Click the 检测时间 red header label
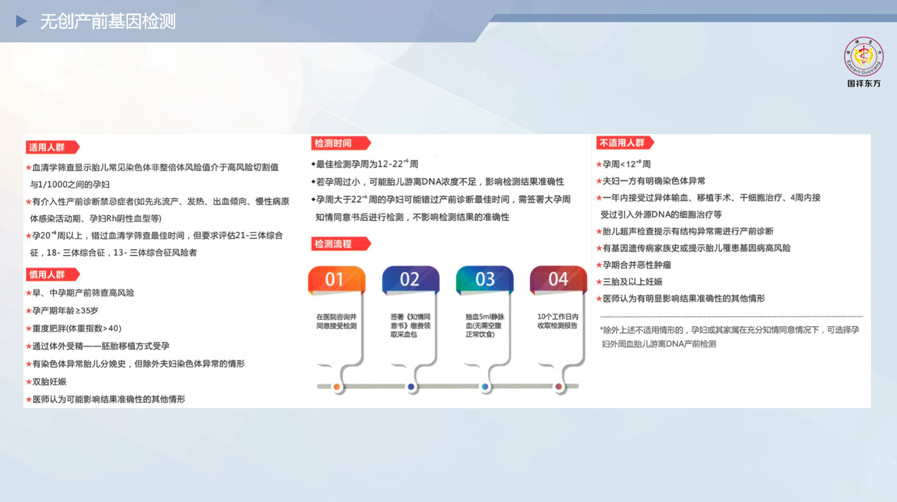897x502 pixels. click(340, 143)
